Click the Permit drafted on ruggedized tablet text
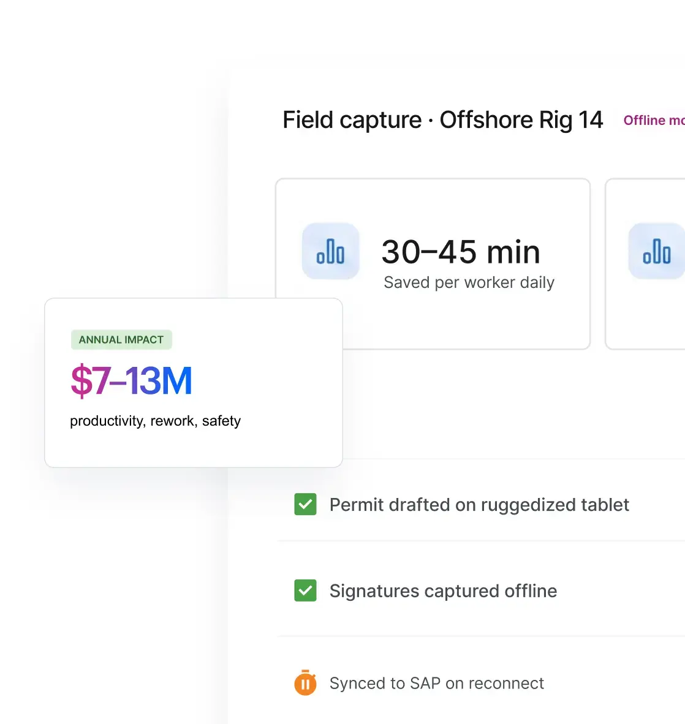685x724 pixels. click(479, 505)
